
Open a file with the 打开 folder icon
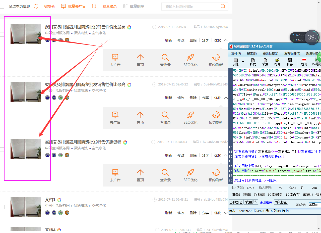point(277,62)
